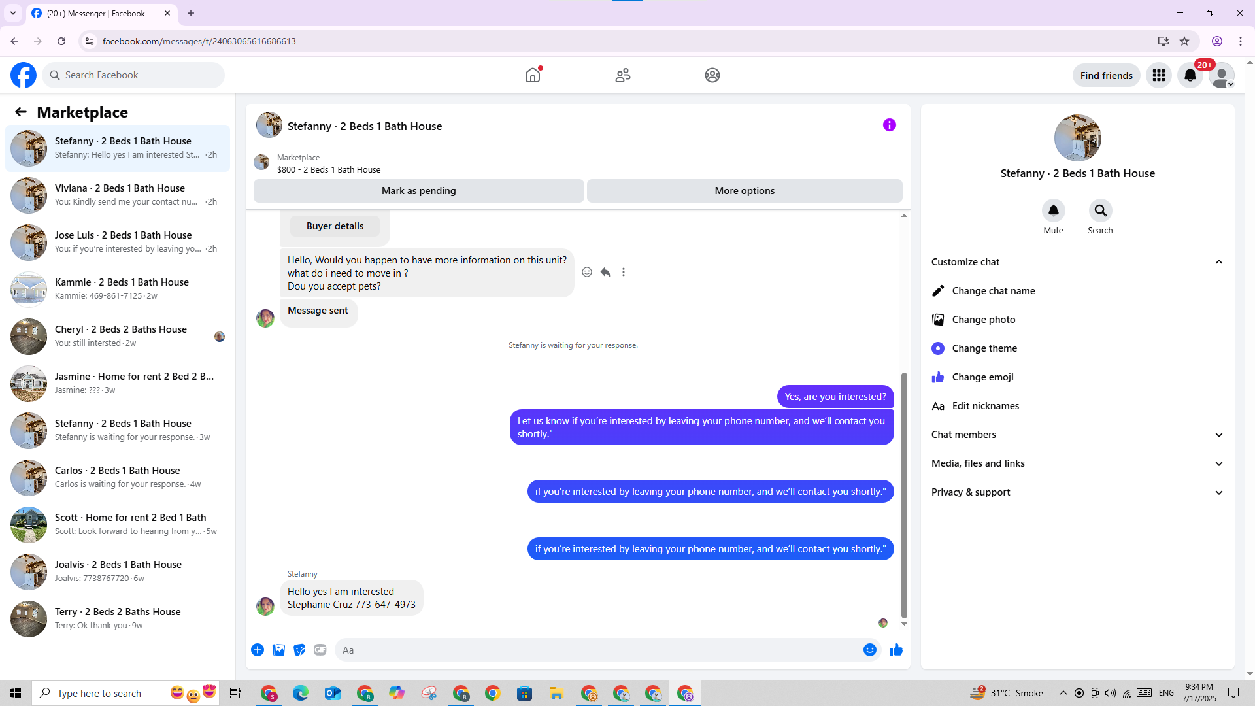Click the Find friends button
Viewport: 1255px width, 706px height.
1107,75
